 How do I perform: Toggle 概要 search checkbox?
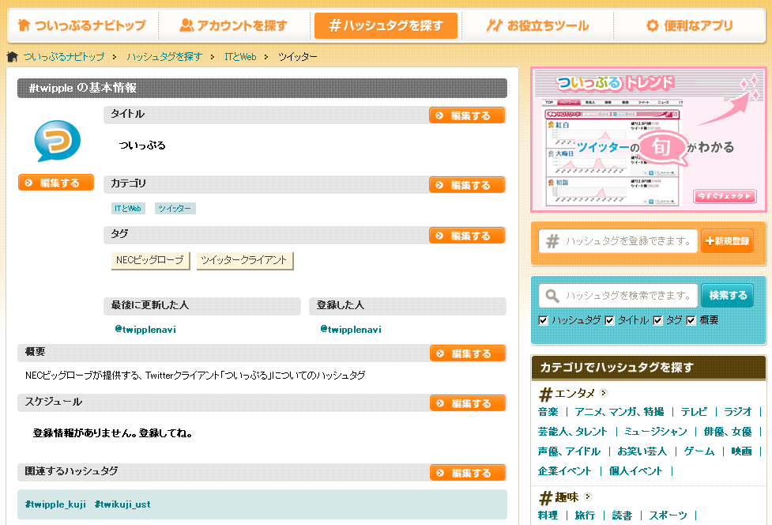pyautogui.click(x=691, y=321)
